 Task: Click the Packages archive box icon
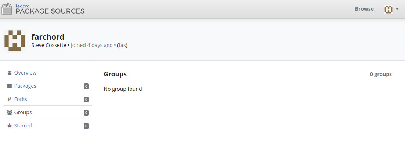(10, 86)
